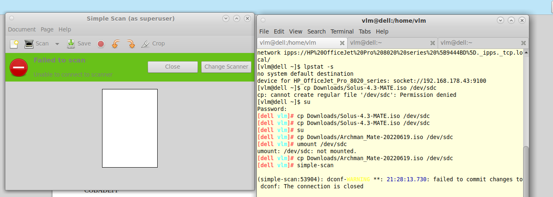
Task: Open the Search menu in the terminal
Action: click(x=317, y=31)
